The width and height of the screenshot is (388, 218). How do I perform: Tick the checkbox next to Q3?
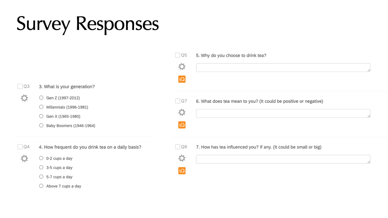point(20,86)
